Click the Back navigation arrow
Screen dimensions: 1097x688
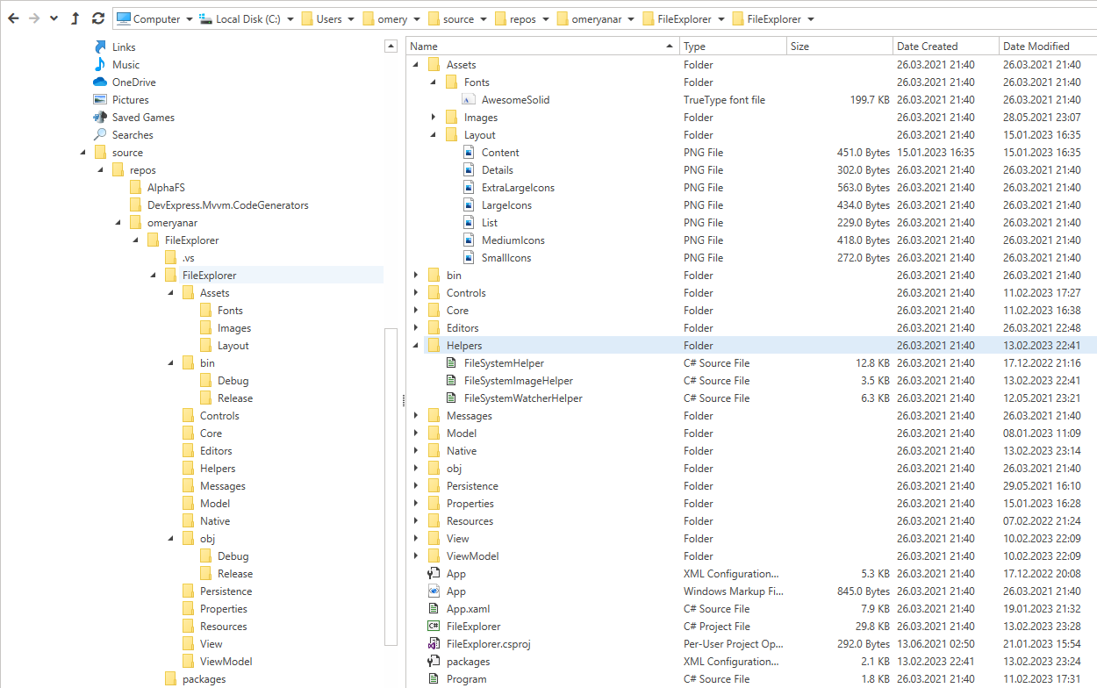(x=13, y=18)
